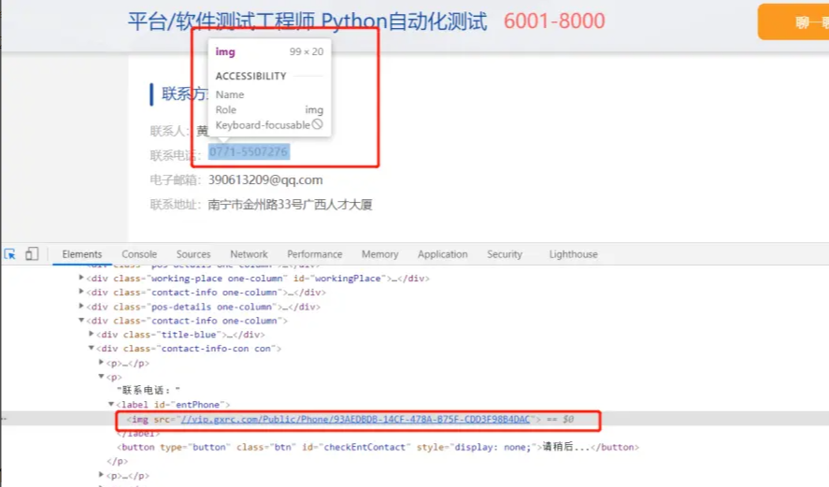This screenshot has width=829, height=487.
Task: Open the Memory tab
Action: click(x=379, y=254)
